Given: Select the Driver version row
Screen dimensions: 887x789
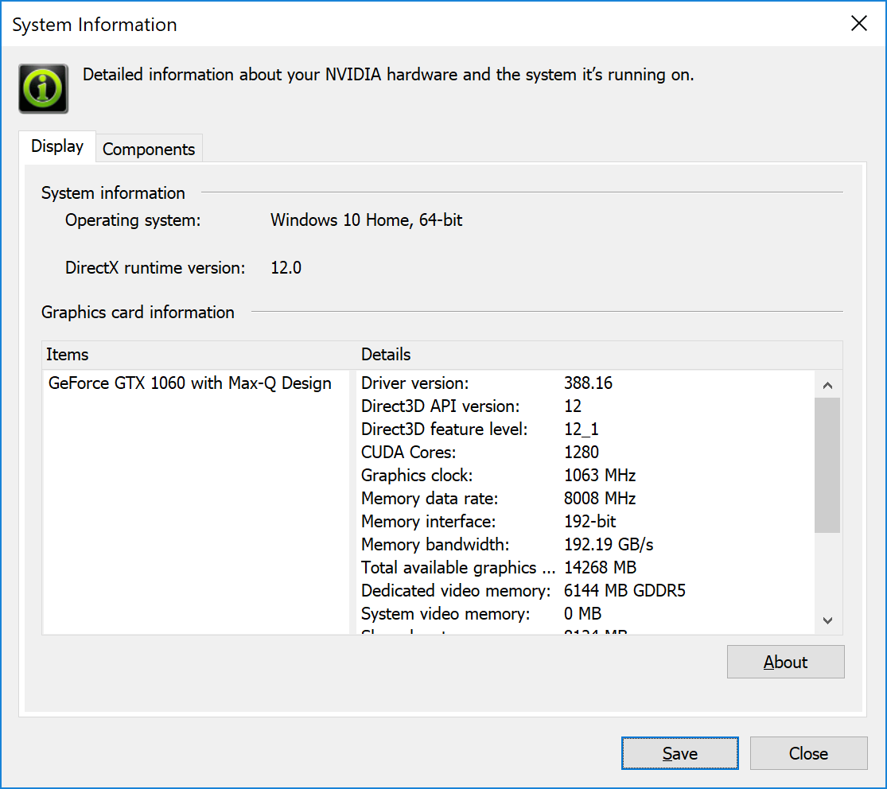Looking at the screenshot, I should 585,383.
